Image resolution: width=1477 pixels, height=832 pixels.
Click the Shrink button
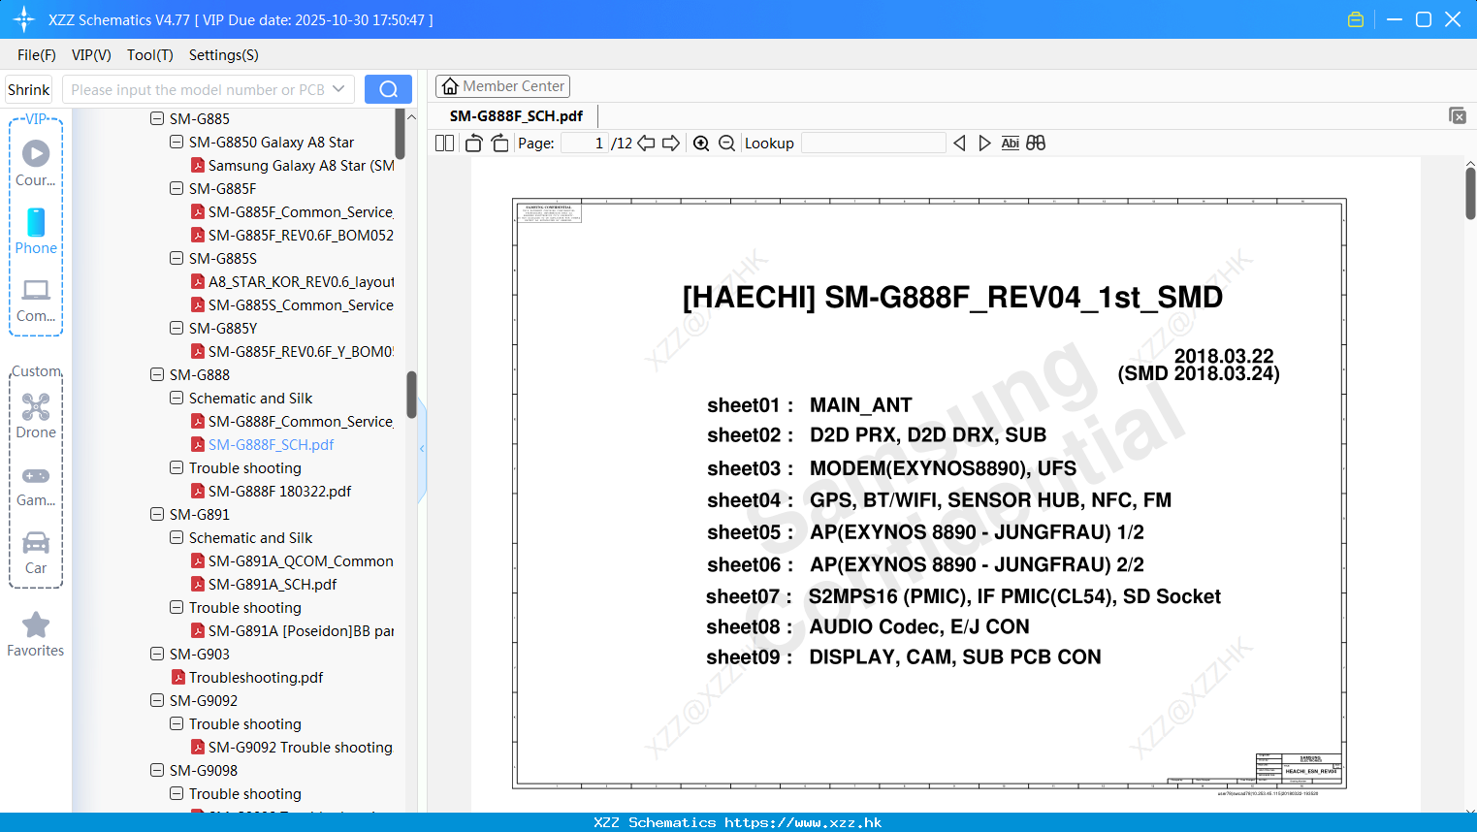click(28, 89)
